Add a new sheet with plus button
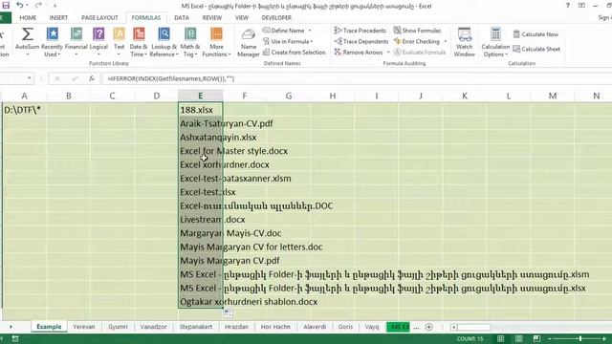The width and height of the screenshot is (612, 344). [x=429, y=327]
